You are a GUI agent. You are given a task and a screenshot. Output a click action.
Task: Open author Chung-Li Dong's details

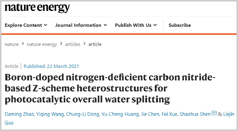[83, 114]
